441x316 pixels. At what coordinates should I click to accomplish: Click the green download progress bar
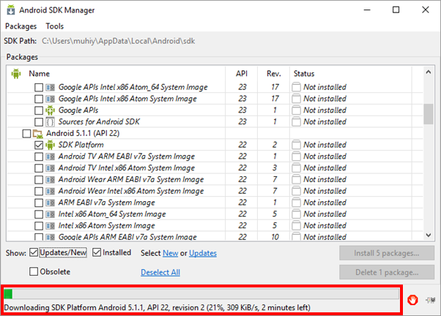(201, 294)
